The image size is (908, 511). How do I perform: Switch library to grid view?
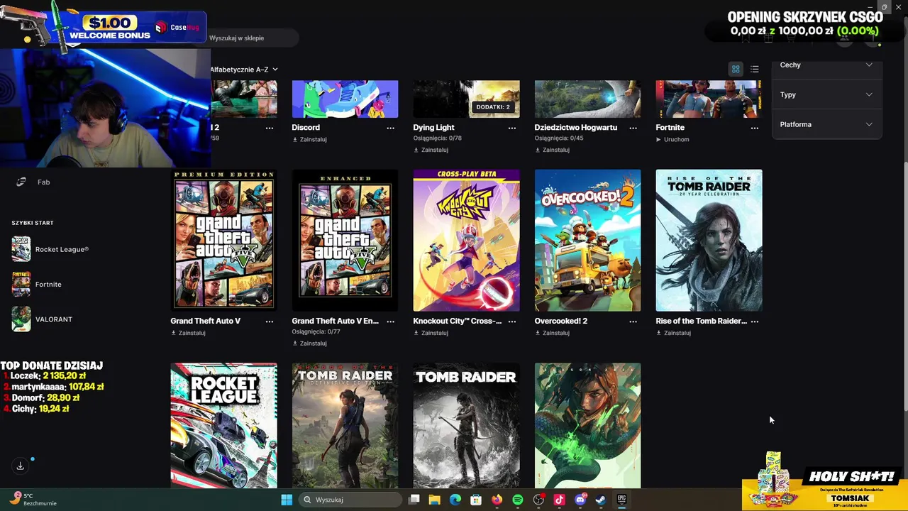(x=736, y=69)
